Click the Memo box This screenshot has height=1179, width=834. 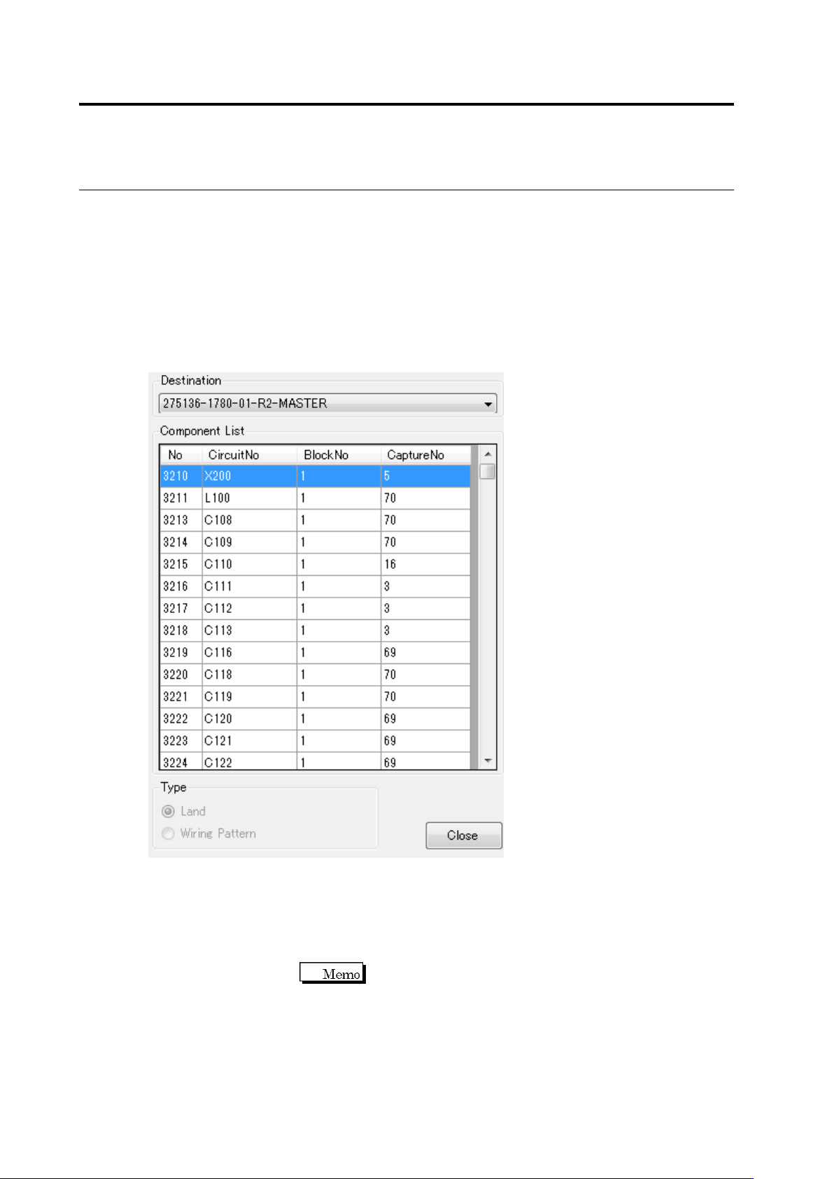tap(333, 973)
